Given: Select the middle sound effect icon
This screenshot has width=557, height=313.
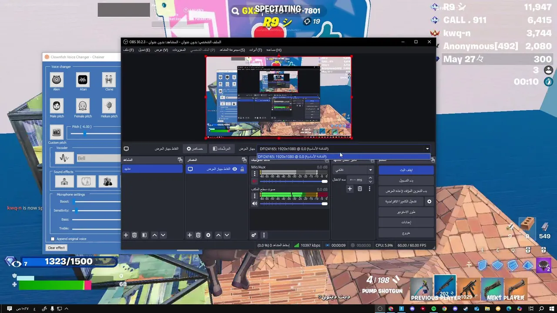Looking at the screenshot, I should point(86,181).
